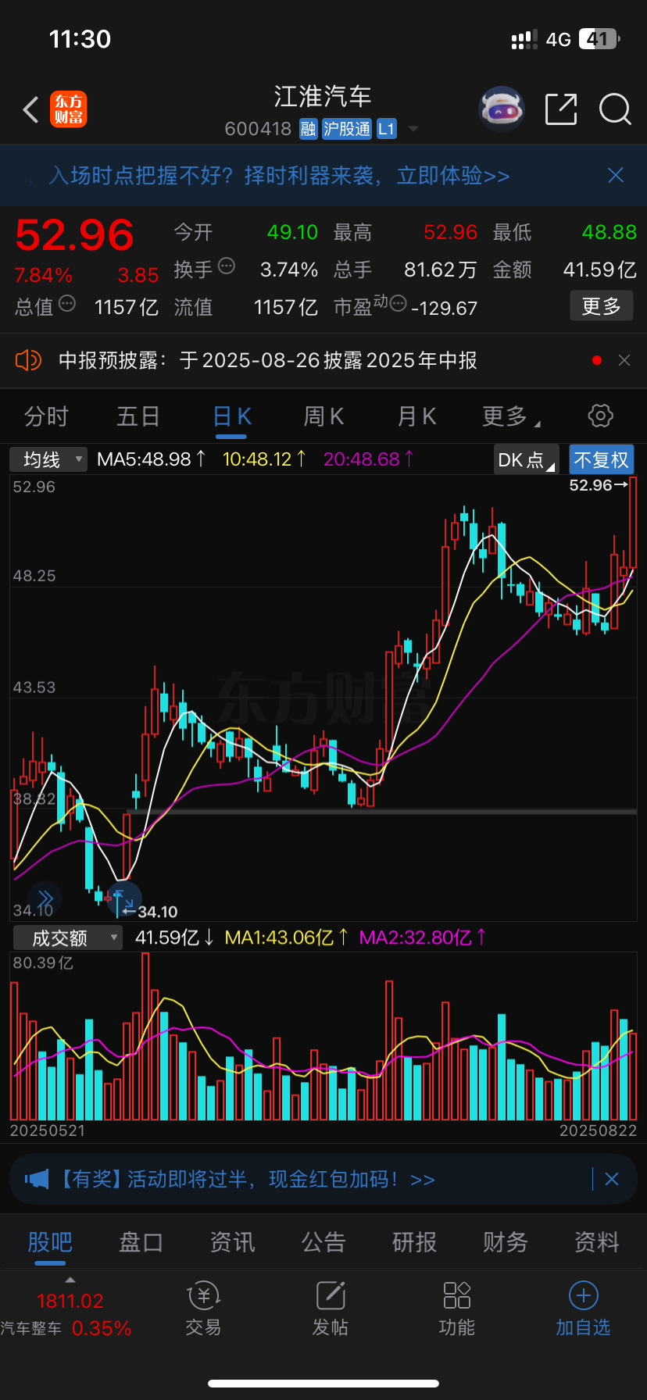Close the 有奖活动 banner
The height and width of the screenshot is (1400, 647).
tap(612, 1179)
